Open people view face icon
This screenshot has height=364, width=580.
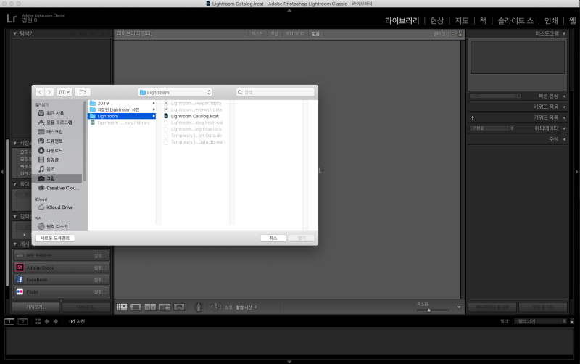pyautogui.click(x=179, y=307)
